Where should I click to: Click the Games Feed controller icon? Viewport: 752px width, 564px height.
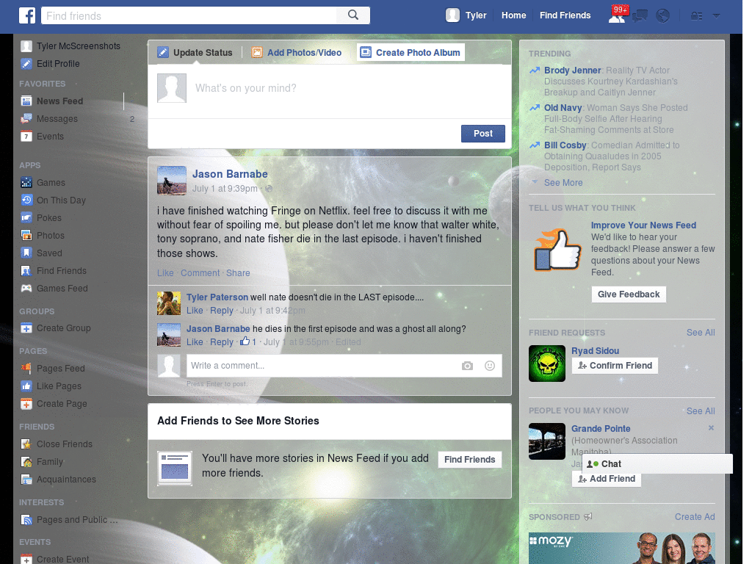pos(26,288)
